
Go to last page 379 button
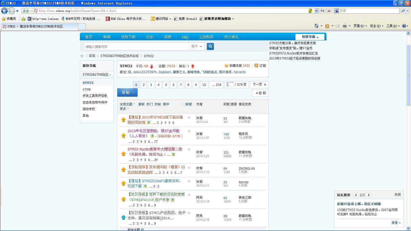(x=216, y=85)
